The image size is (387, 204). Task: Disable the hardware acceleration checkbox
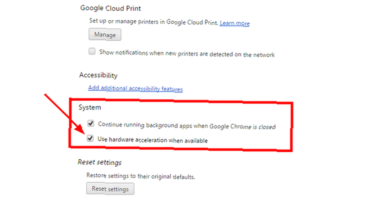[x=90, y=138]
